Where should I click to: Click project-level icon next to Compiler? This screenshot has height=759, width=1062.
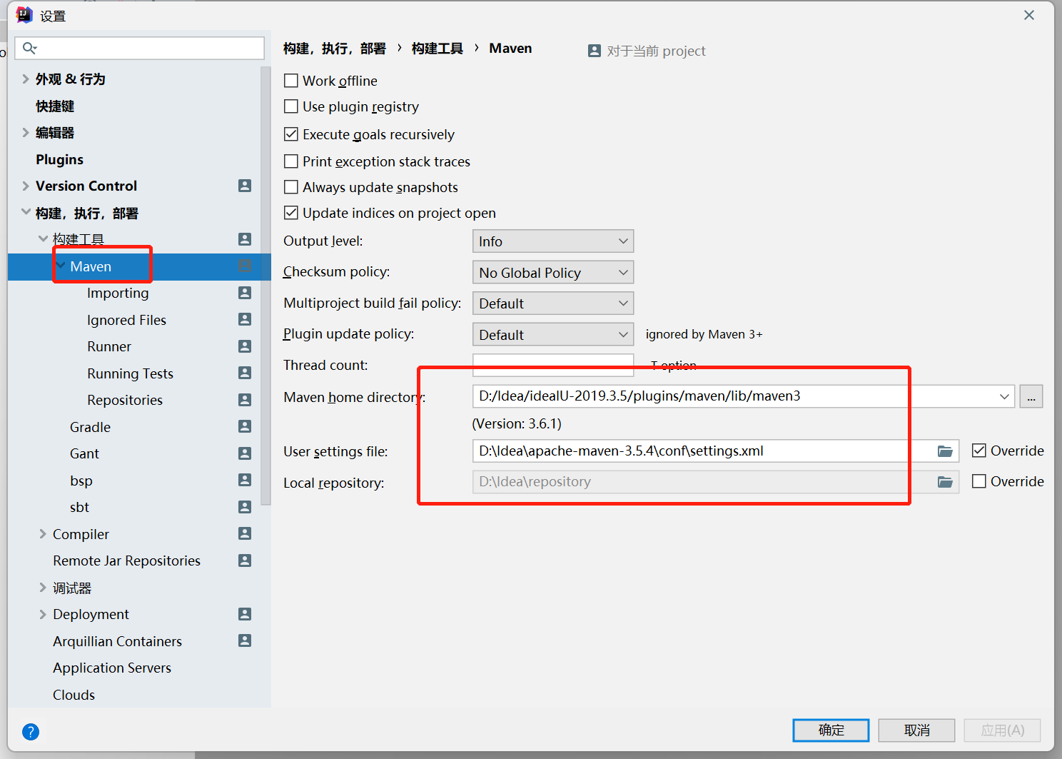[x=245, y=533]
